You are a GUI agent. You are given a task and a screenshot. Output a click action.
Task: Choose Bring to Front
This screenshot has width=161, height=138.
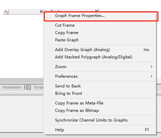[x=68, y=93]
